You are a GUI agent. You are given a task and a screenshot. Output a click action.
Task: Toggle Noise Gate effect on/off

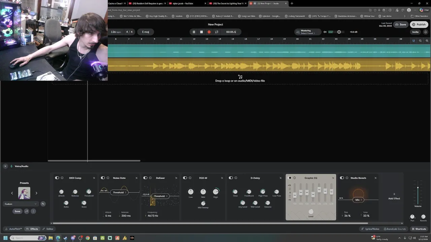(103, 178)
